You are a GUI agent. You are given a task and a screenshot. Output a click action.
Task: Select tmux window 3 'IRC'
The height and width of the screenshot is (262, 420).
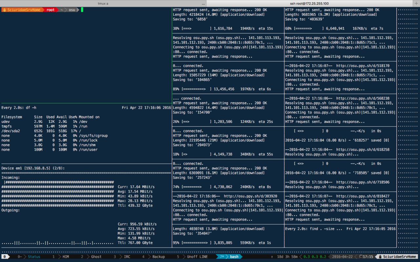122,257
